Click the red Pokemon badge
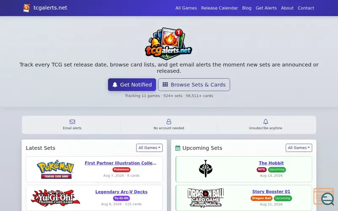Screen dimensions: 338x211 coord(121,170)
